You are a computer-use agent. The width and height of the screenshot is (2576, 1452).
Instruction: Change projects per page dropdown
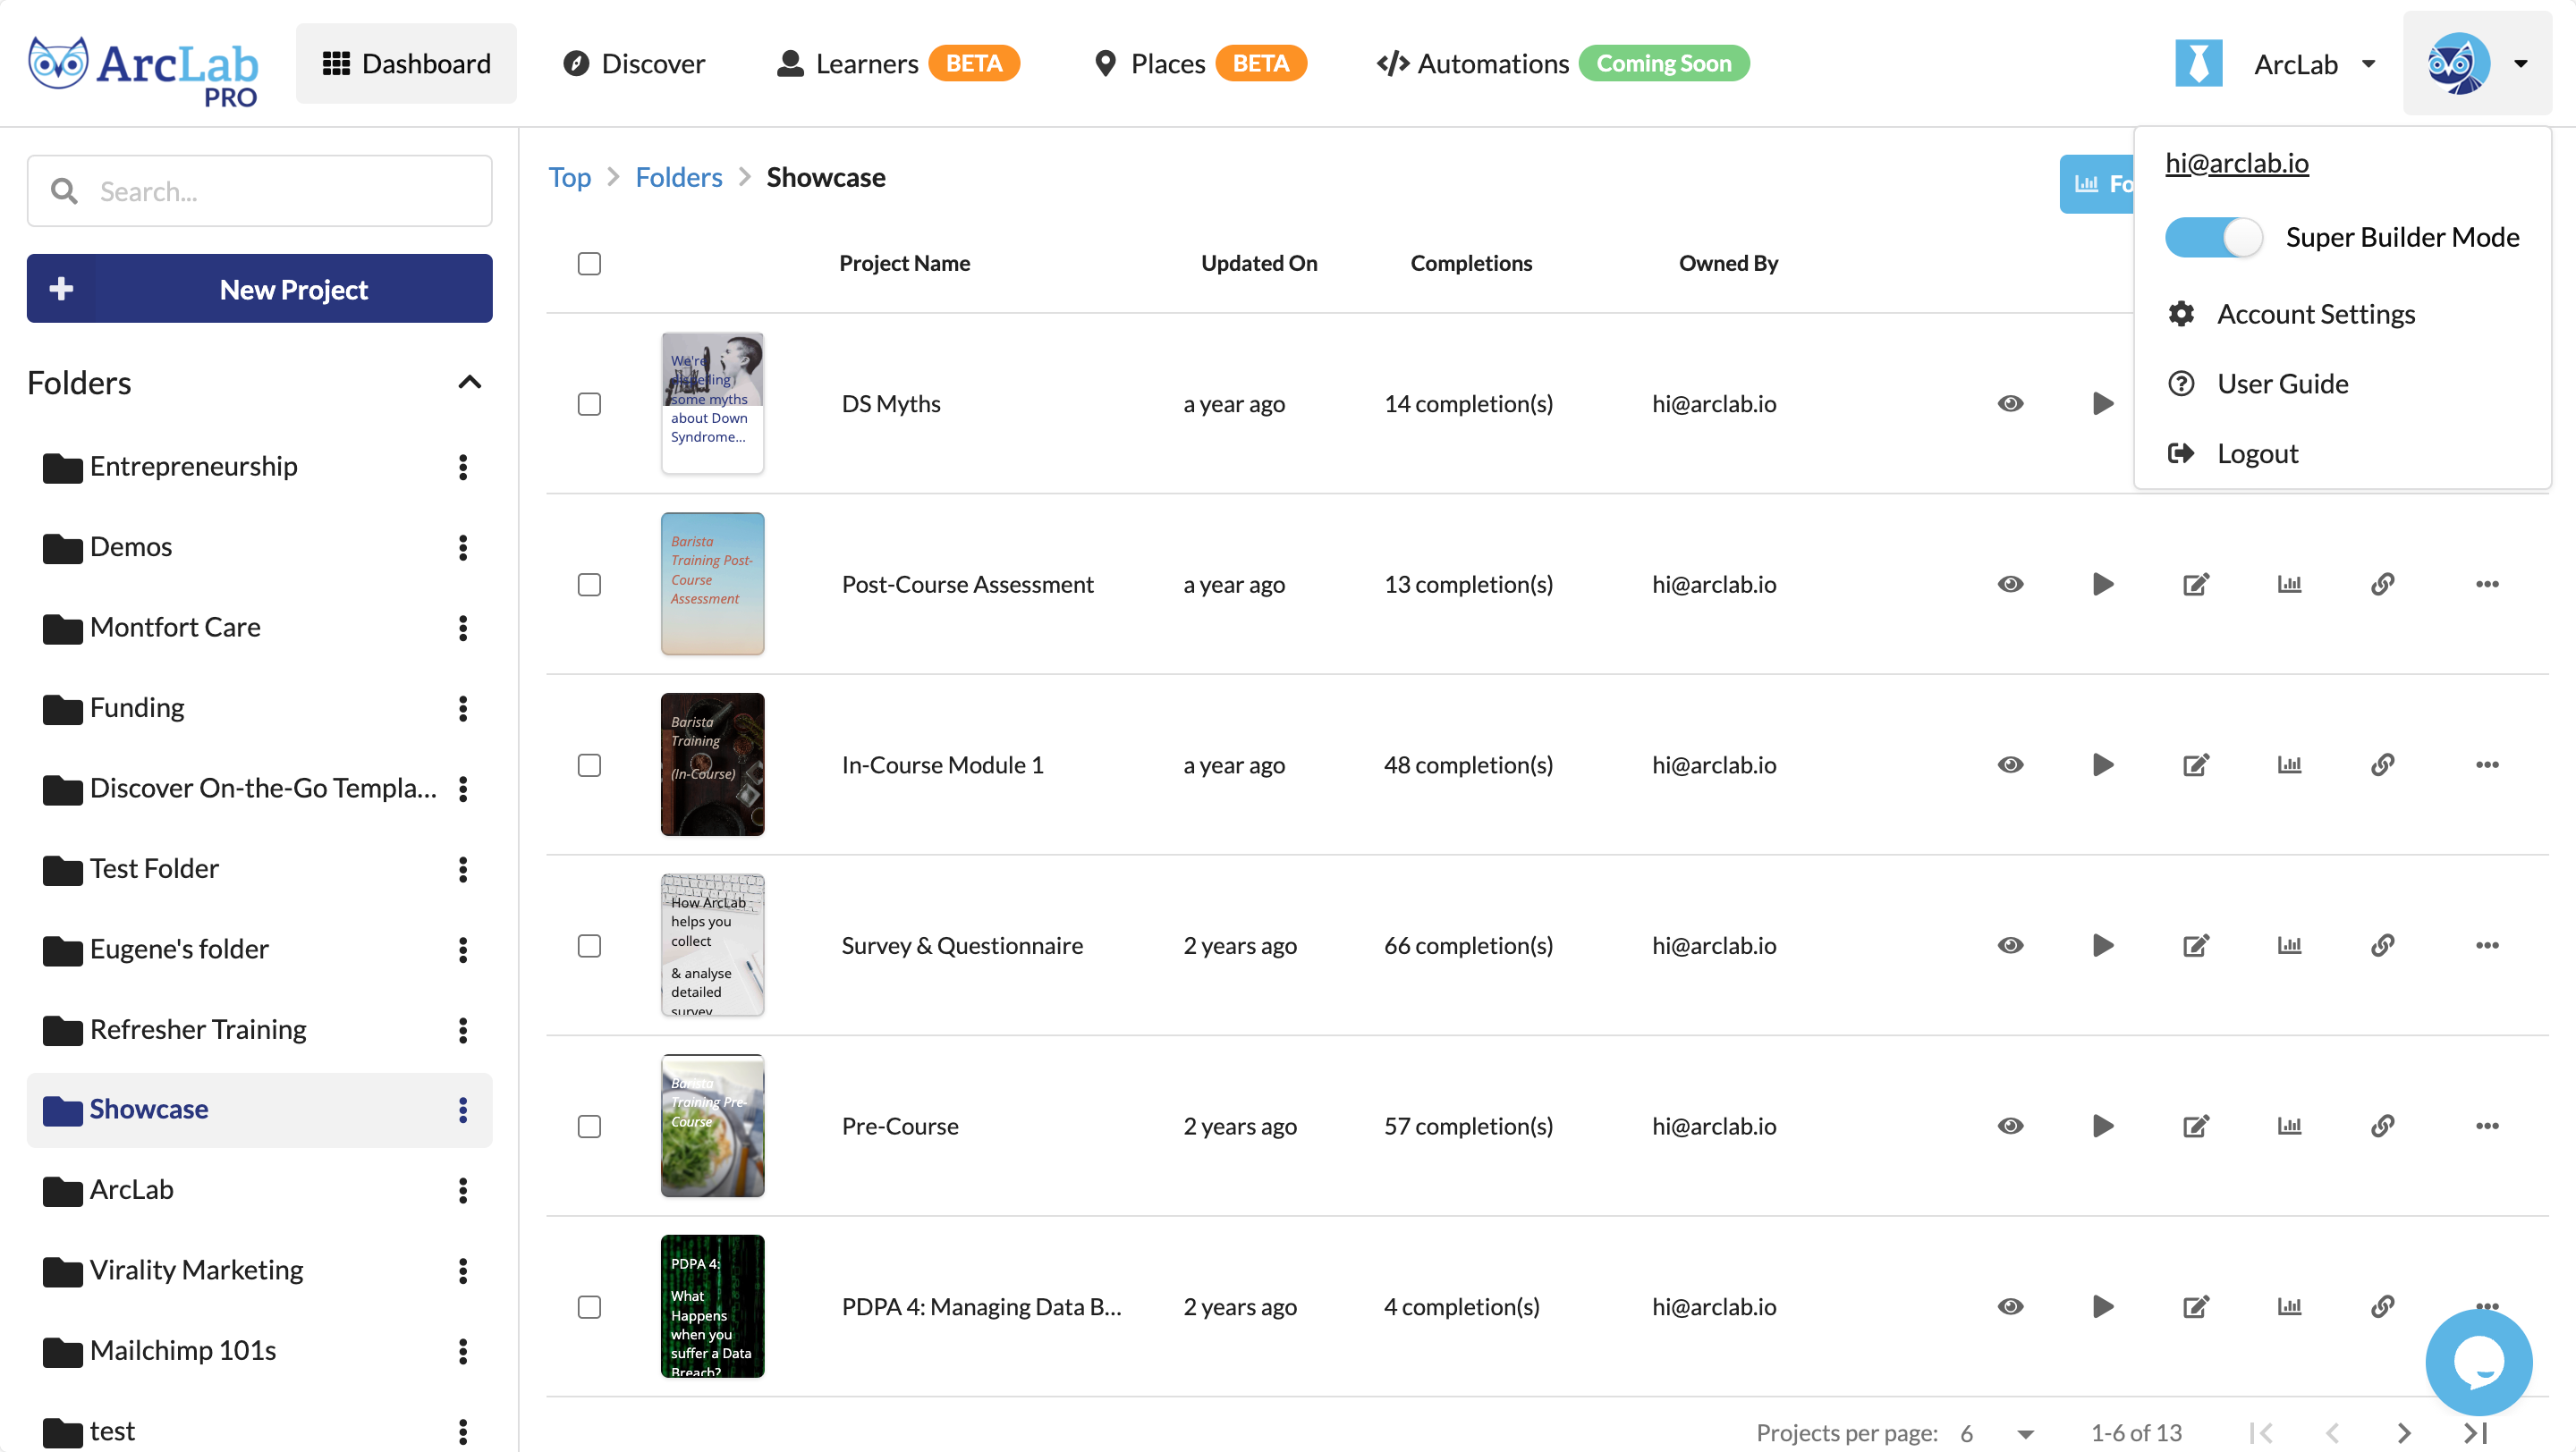click(1996, 1433)
